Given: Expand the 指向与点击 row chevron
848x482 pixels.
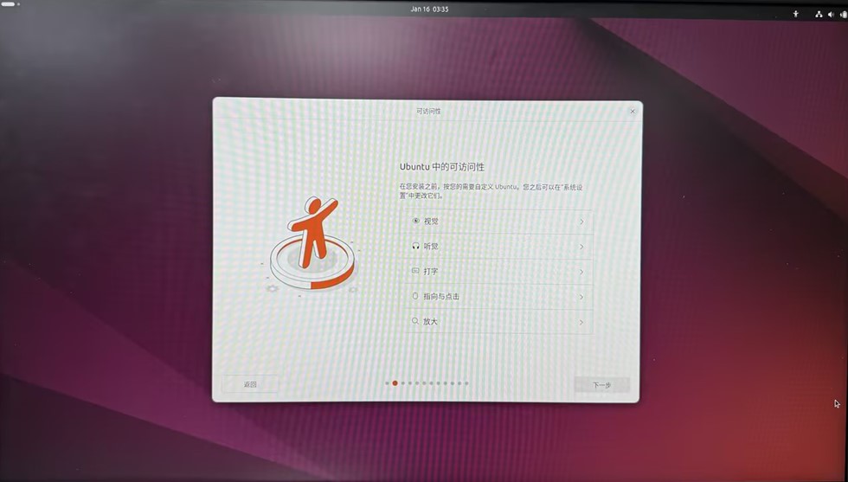Looking at the screenshot, I should (581, 297).
